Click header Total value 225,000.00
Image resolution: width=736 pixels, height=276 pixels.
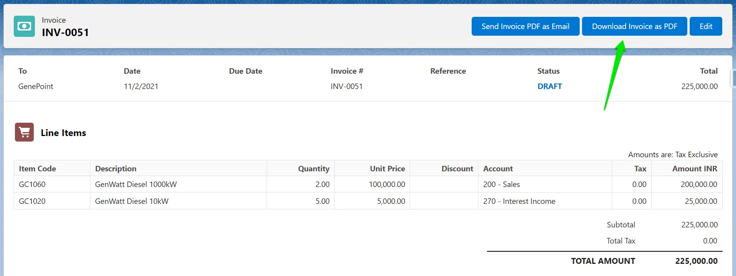pyautogui.click(x=699, y=86)
